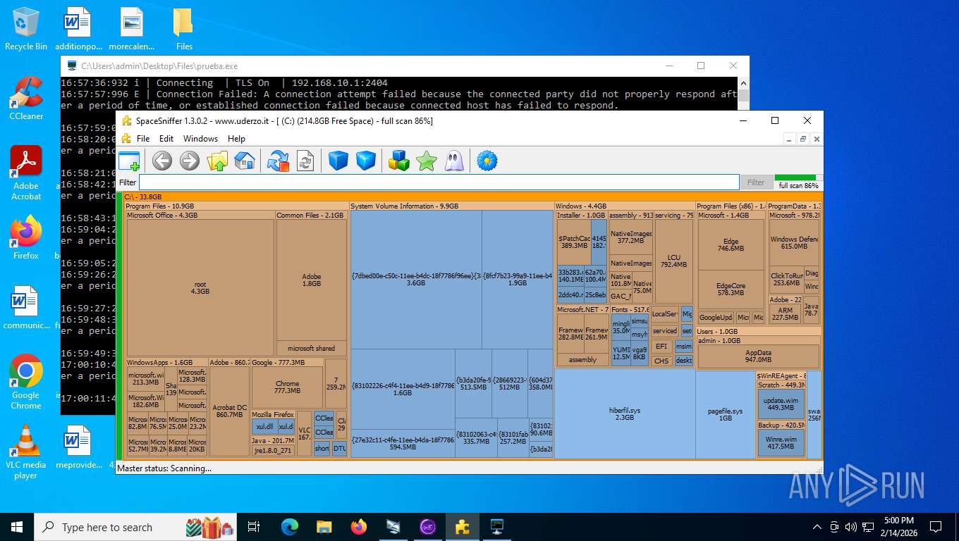Screen dimensions: 959x541
Task: Select the LCU 792.4MB block
Action: 673,261
